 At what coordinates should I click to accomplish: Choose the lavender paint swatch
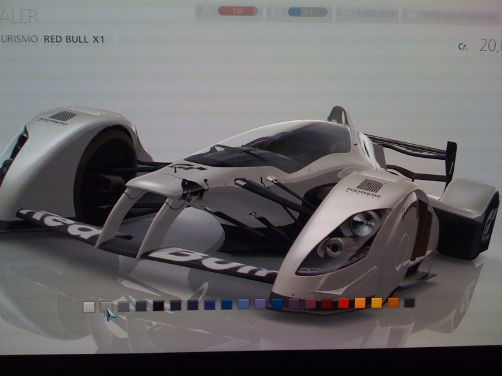click(260, 304)
